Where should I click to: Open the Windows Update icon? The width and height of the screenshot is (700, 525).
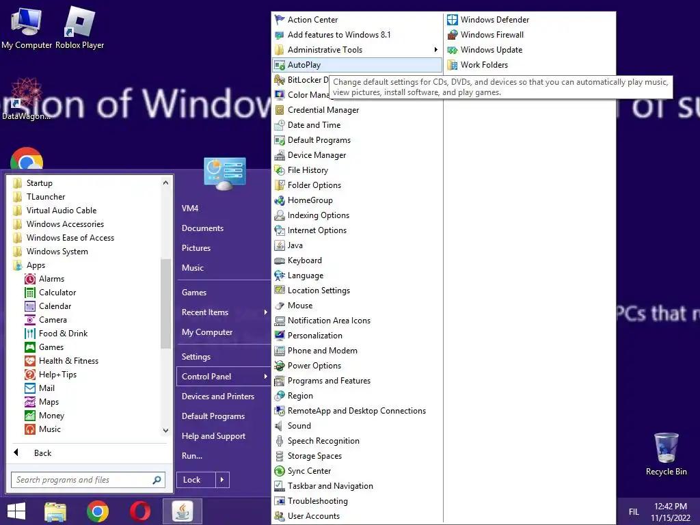(453, 50)
